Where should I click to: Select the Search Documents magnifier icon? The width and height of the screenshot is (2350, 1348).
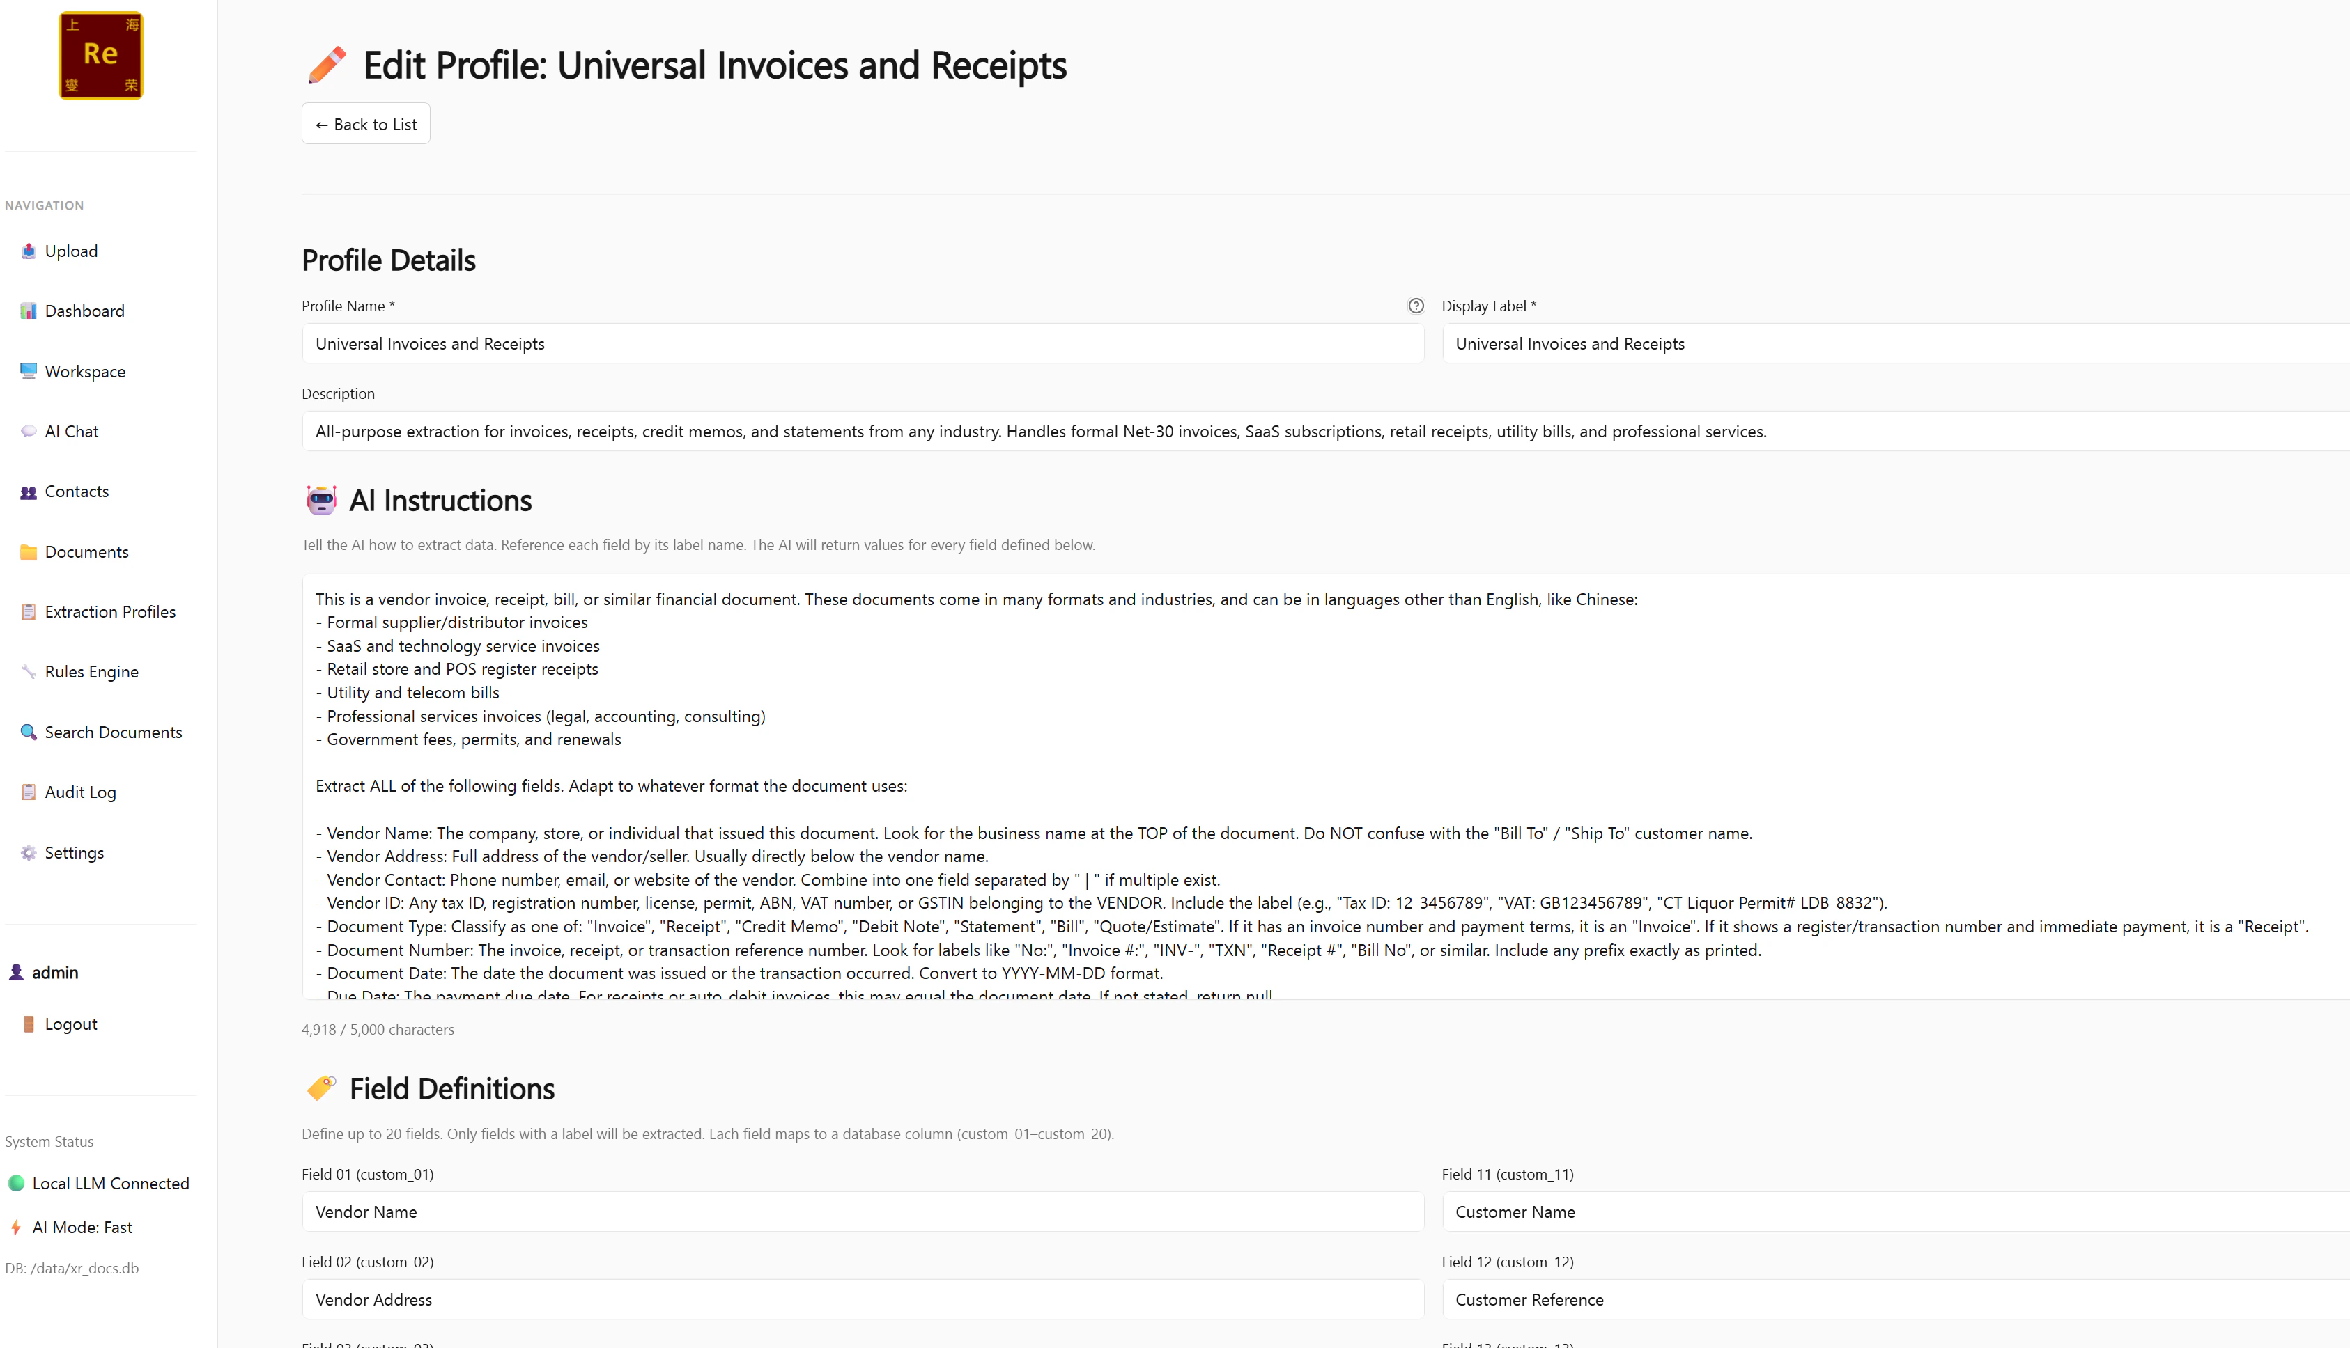point(29,731)
